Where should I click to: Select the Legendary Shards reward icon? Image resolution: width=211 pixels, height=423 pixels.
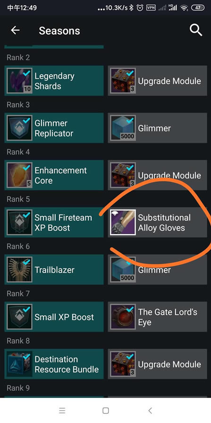pos(19,80)
